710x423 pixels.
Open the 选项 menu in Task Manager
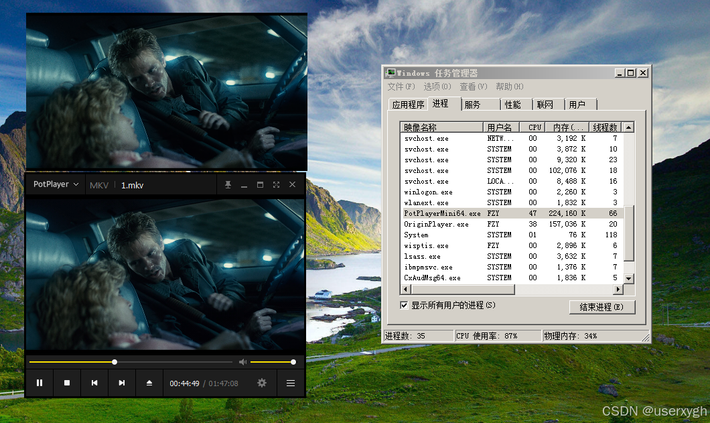[x=437, y=86]
